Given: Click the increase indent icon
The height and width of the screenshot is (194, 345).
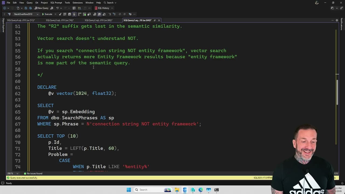Looking at the screenshot, I should pyautogui.click(x=124, y=14).
